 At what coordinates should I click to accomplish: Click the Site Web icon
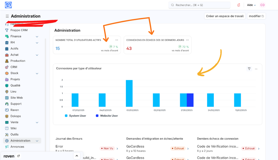point(7,98)
